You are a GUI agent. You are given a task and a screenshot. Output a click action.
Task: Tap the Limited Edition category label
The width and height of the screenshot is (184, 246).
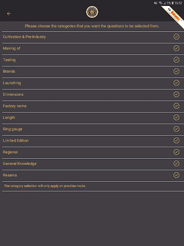[x=16, y=140]
